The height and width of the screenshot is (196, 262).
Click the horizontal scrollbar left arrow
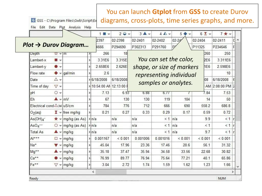(93, 172)
